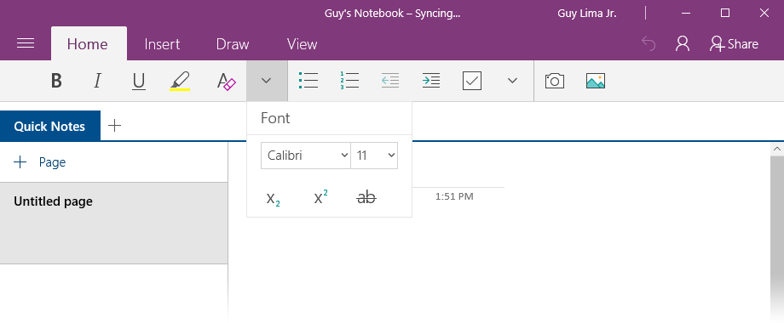Toggle Italic formatting
The image size is (784, 323).
click(97, 81)
